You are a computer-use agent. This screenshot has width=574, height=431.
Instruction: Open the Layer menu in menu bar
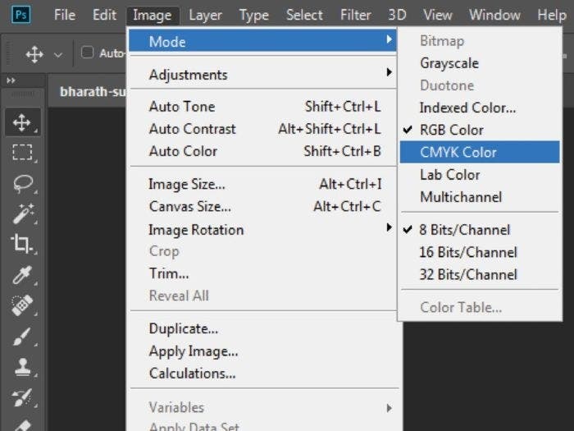click(x=205, y=15)
